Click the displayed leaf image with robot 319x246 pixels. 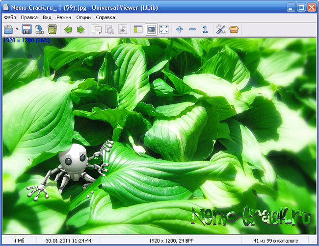[x=159, y=136]
